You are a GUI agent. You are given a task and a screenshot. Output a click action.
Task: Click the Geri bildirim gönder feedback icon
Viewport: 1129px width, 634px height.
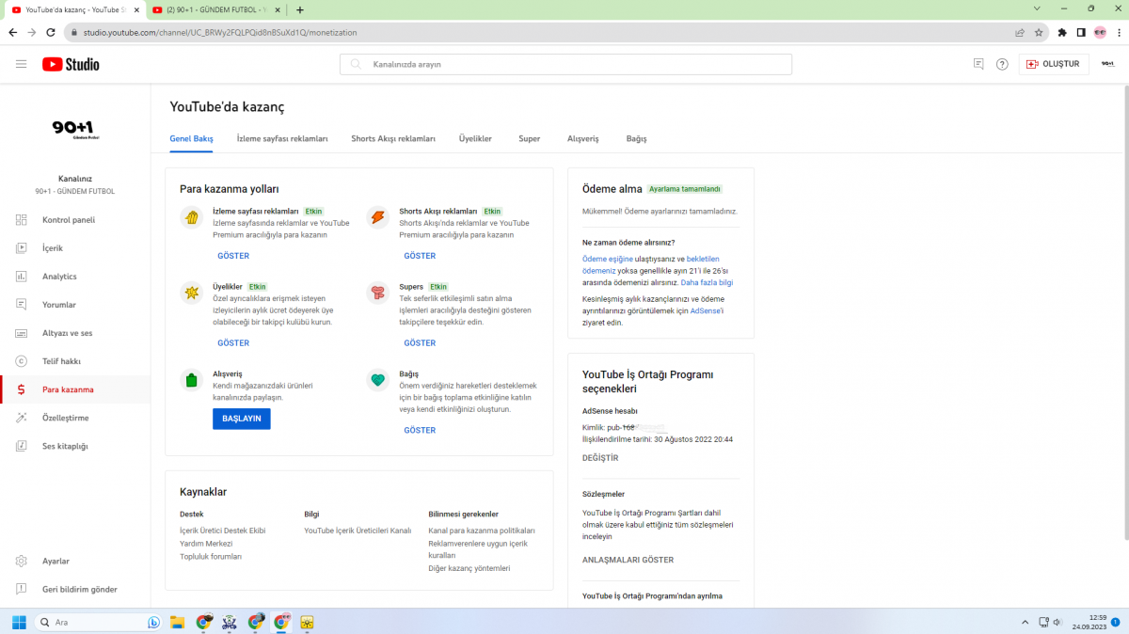click(21, 589)
